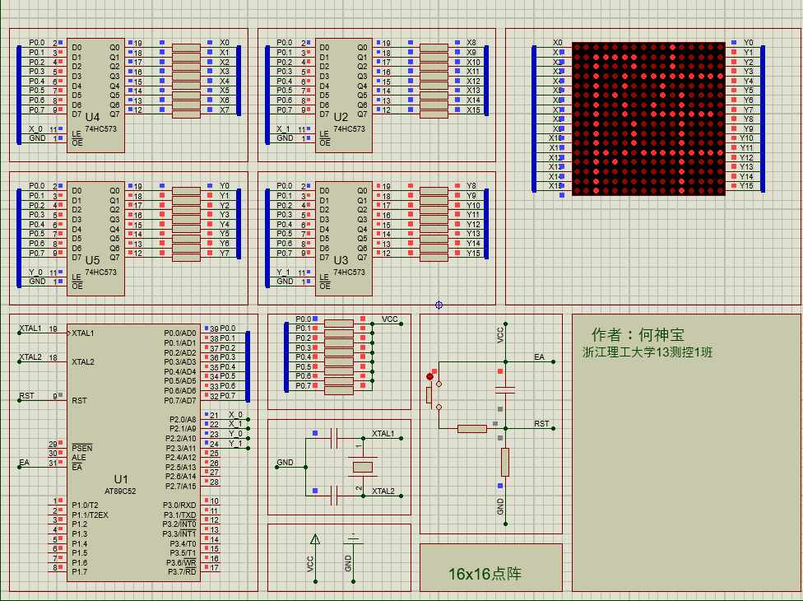Click the P1.0/T2 pin label on U1
803x601 pixels.
[85, 505]
